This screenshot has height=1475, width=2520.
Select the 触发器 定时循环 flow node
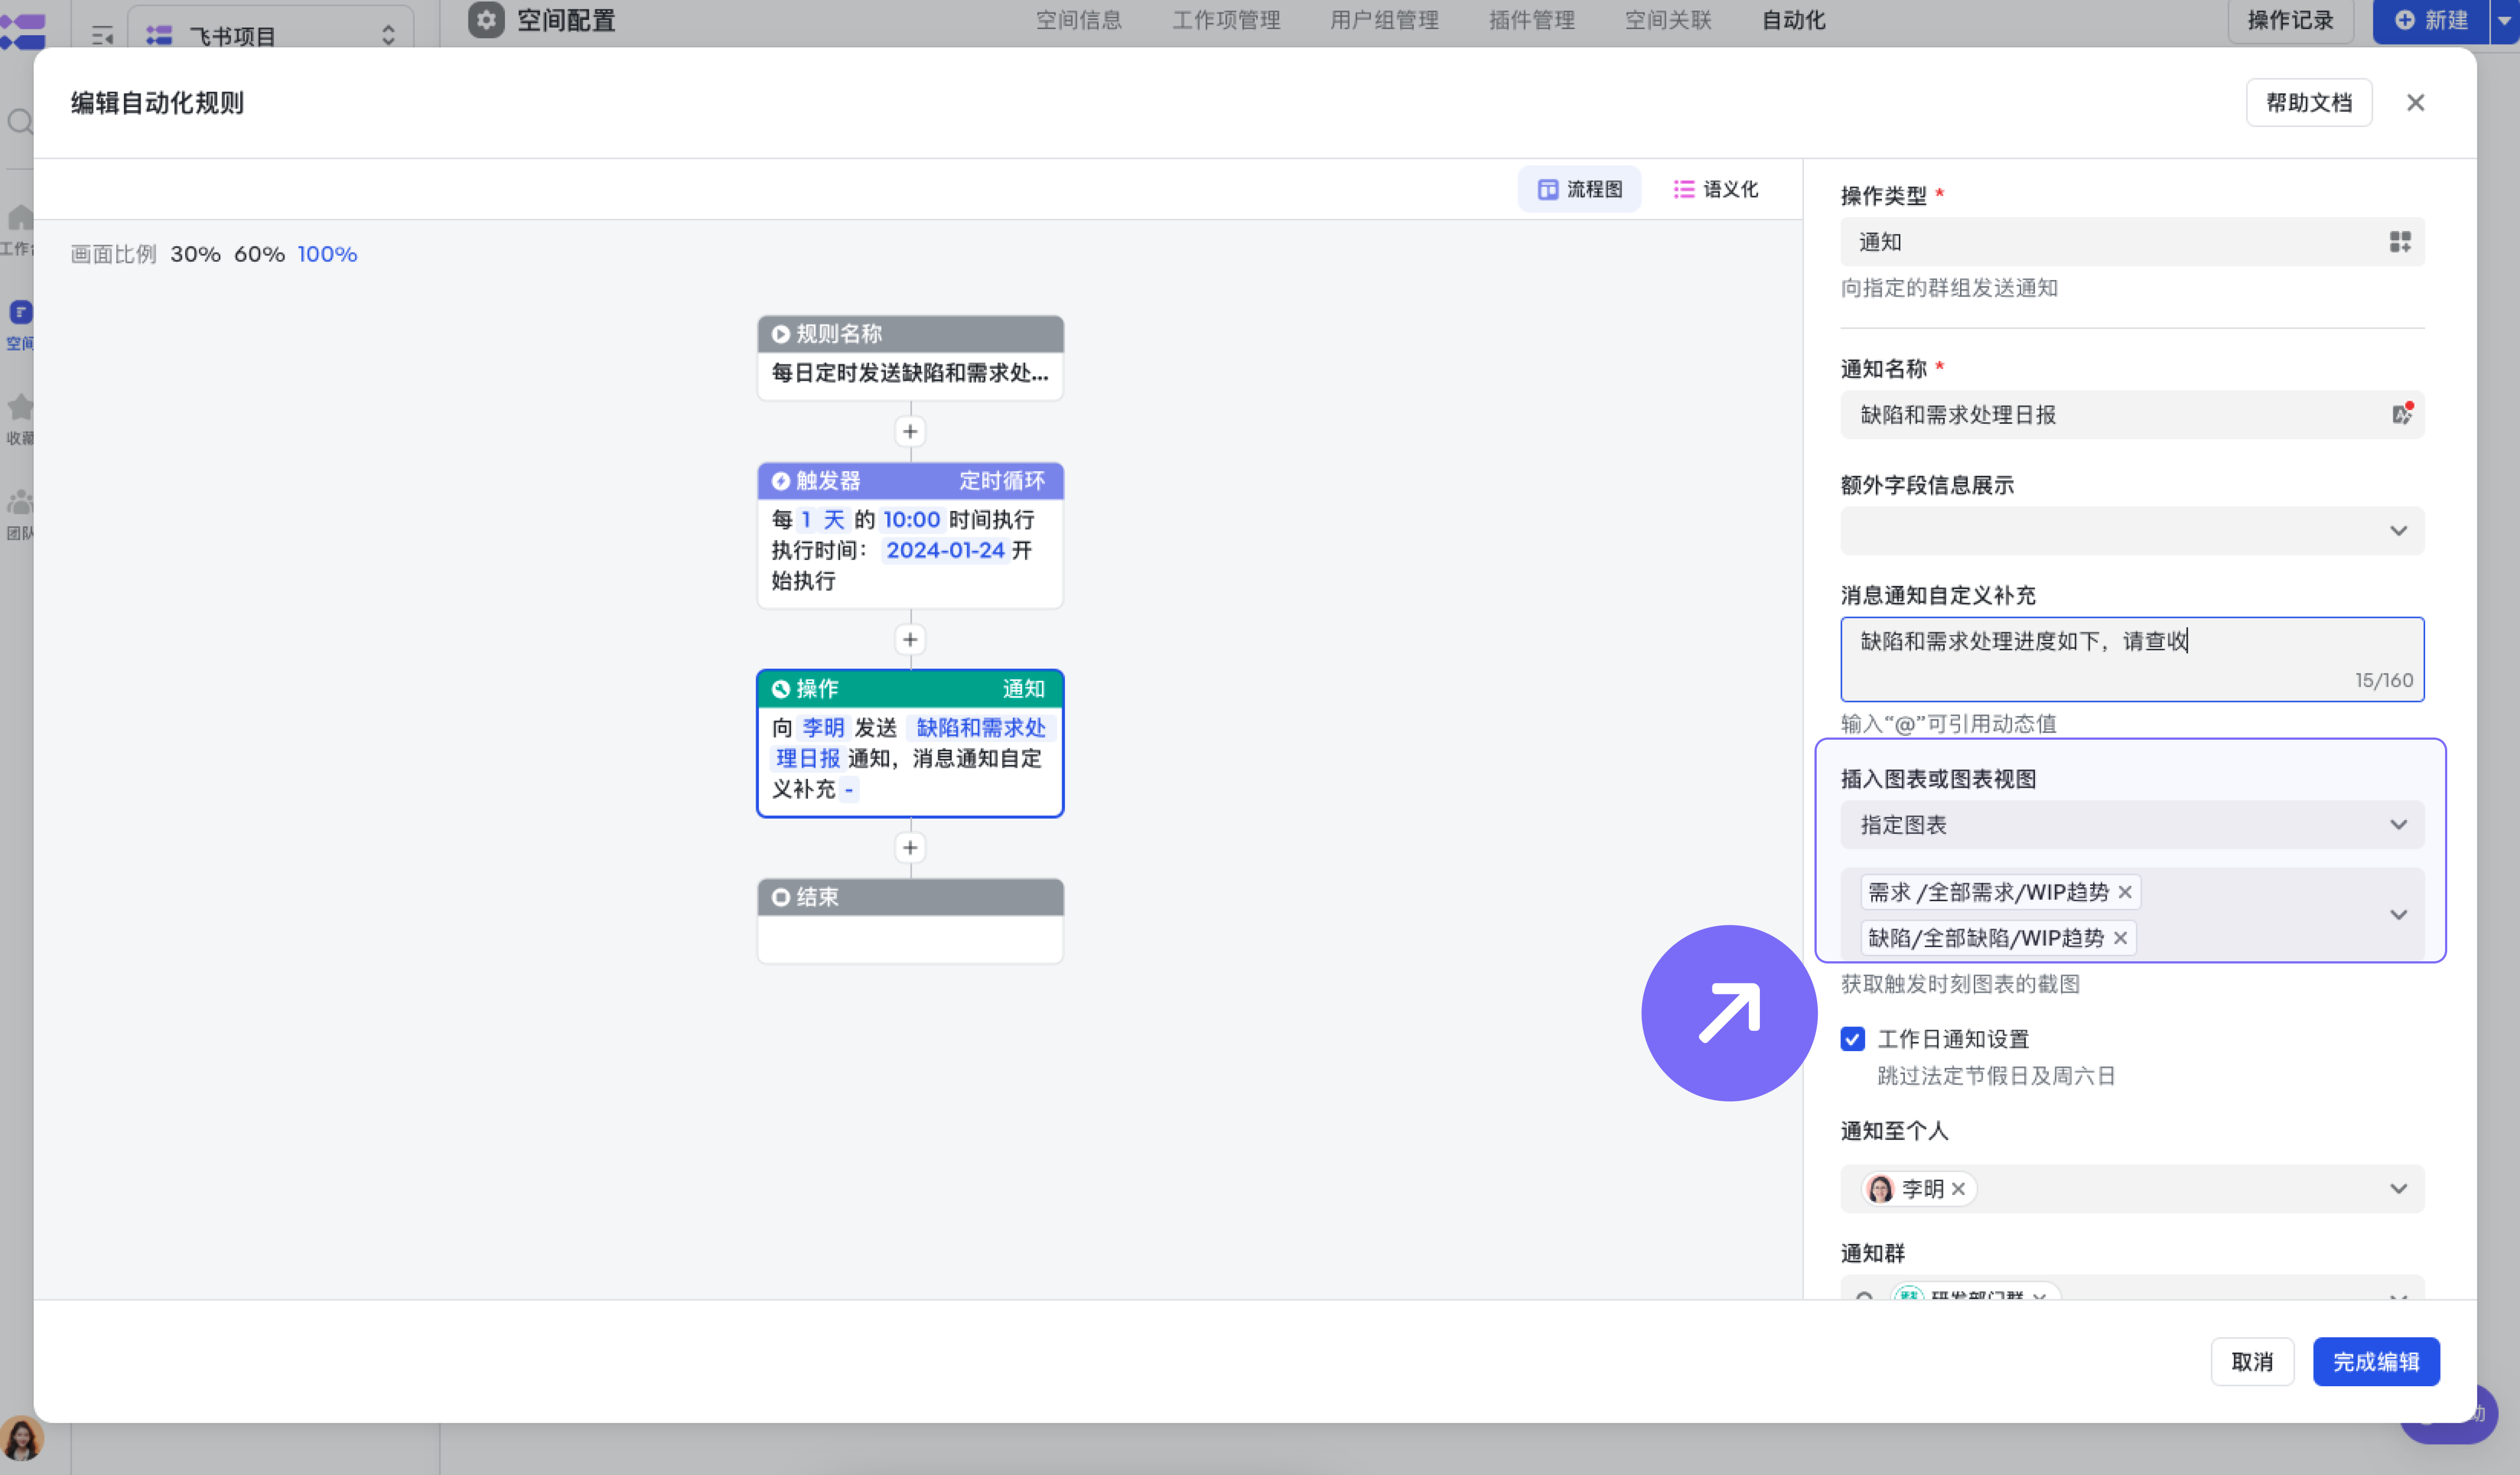[x=910, y=535]
